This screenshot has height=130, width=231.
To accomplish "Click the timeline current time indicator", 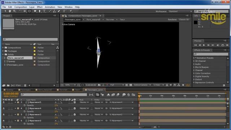I will (x=139, y=96).
